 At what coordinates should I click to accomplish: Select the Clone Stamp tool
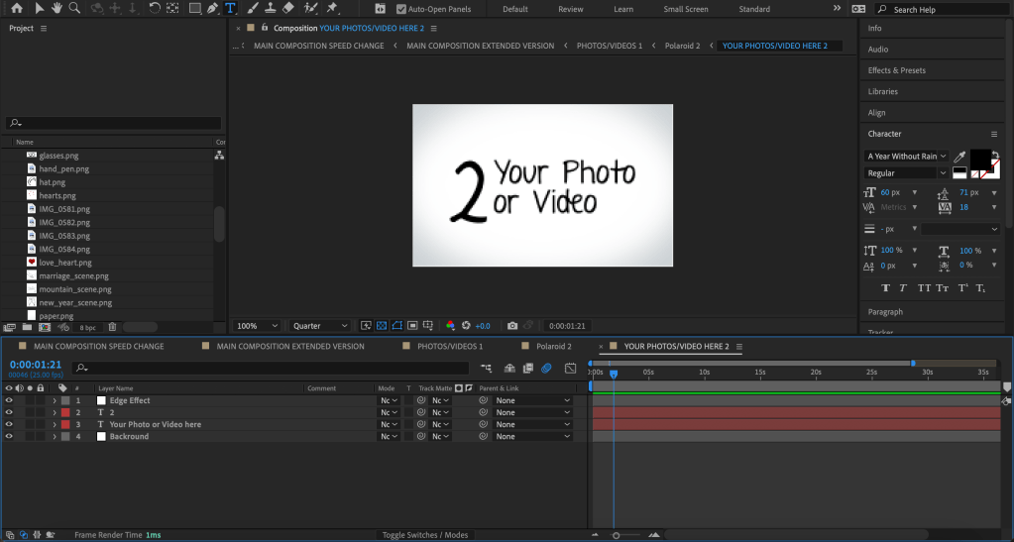coord(270,8)
